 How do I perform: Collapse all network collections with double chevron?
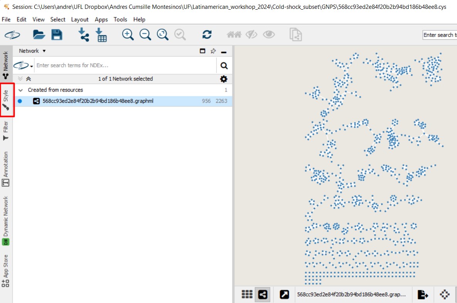pyautogui.click(x=28, y=79)
